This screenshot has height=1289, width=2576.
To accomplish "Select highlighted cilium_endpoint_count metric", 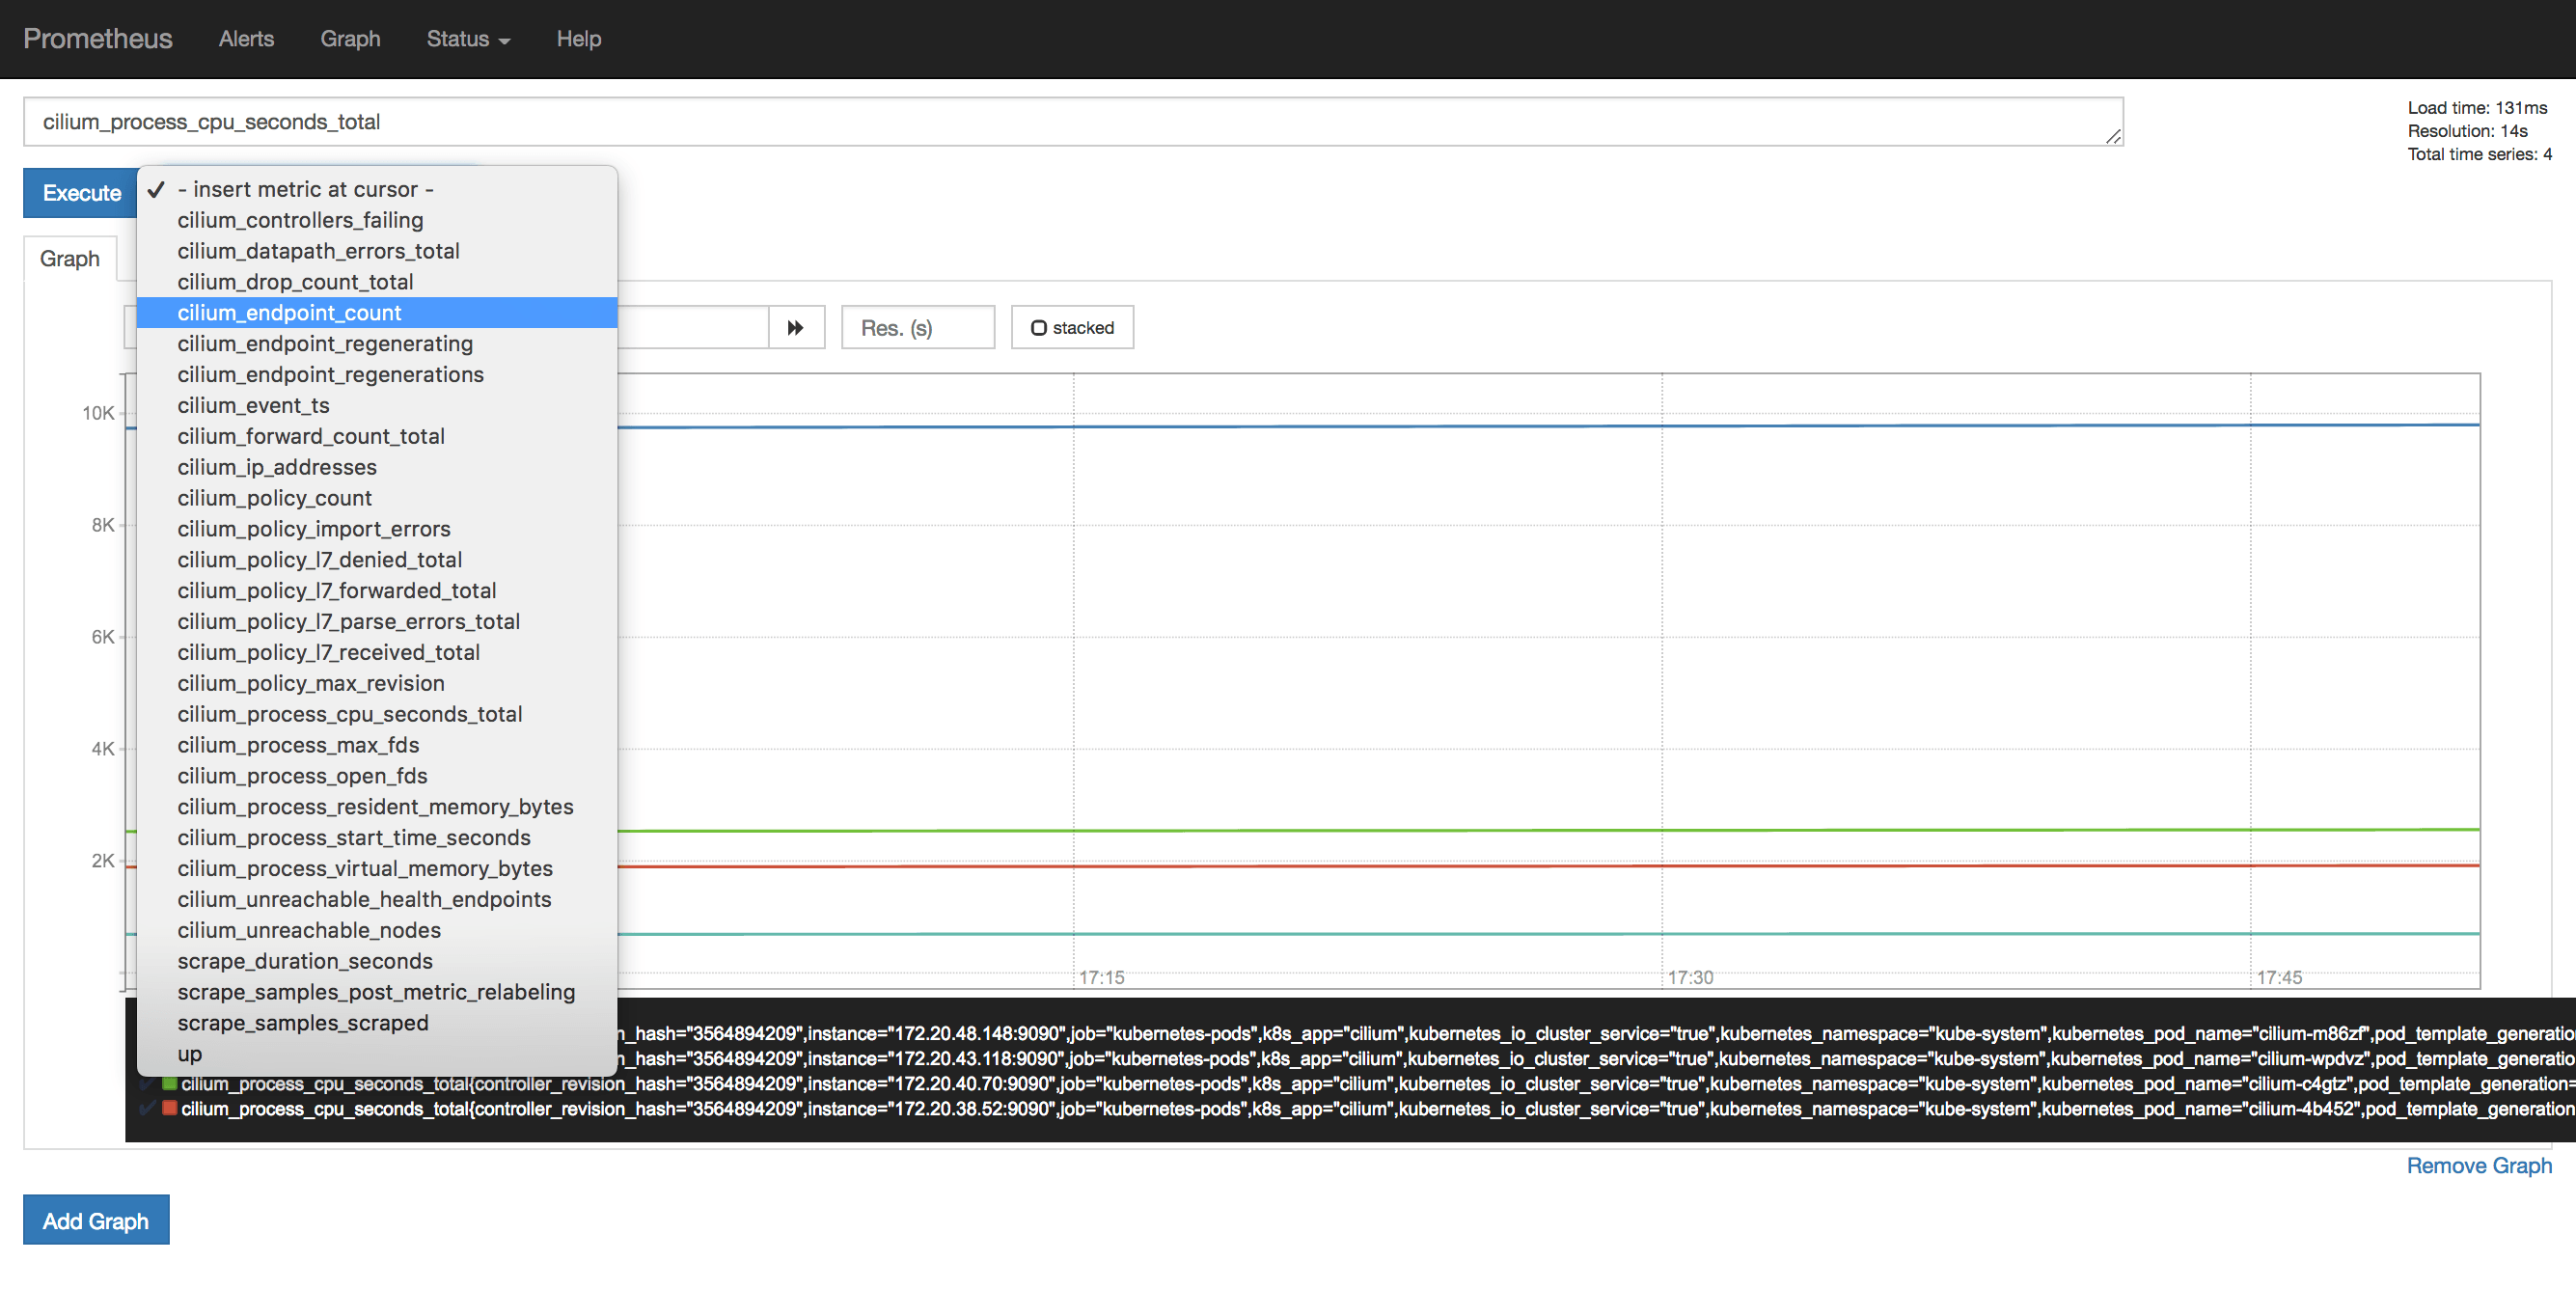I will coord(377,313).
